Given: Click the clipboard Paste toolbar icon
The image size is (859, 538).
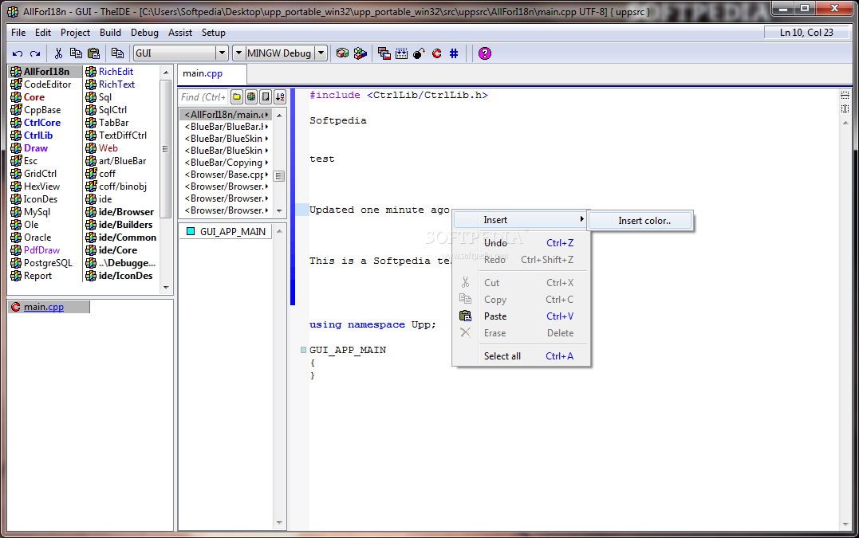Looking at the screenshot, I should (x=93, y=53).
